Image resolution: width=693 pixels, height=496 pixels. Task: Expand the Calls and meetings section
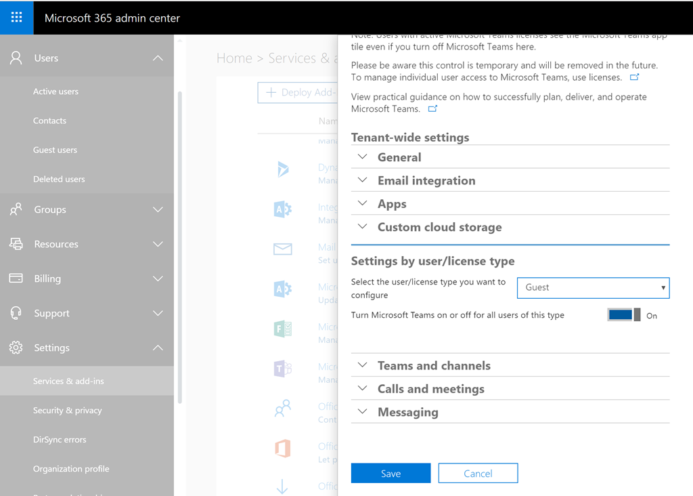click(x=430, y=389)
